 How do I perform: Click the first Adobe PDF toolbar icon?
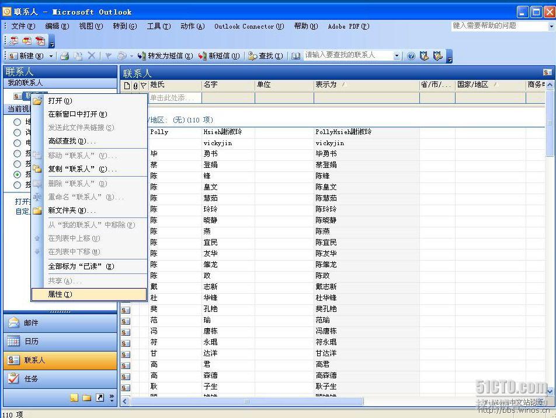pyautogui.click(x=14, y=41)
